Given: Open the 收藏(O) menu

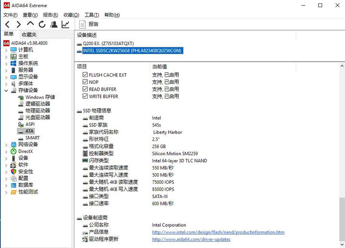Looking at the screenshot, I should click(71, 15).
